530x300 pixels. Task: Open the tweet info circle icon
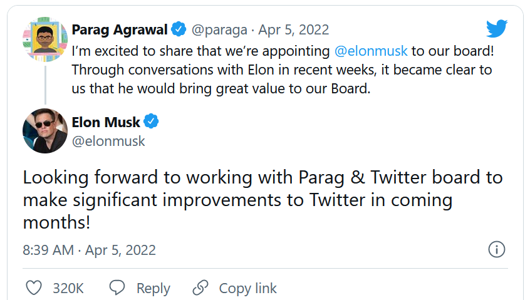tap(496, 250)
